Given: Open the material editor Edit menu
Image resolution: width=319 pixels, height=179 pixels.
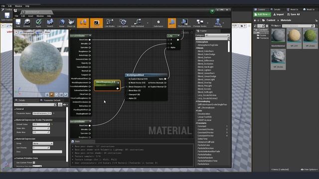Looking at the screenshot, I should (x=23, y=16).
